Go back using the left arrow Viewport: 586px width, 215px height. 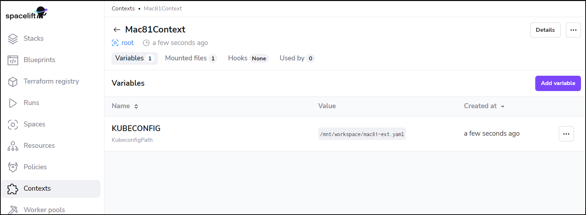117,30
